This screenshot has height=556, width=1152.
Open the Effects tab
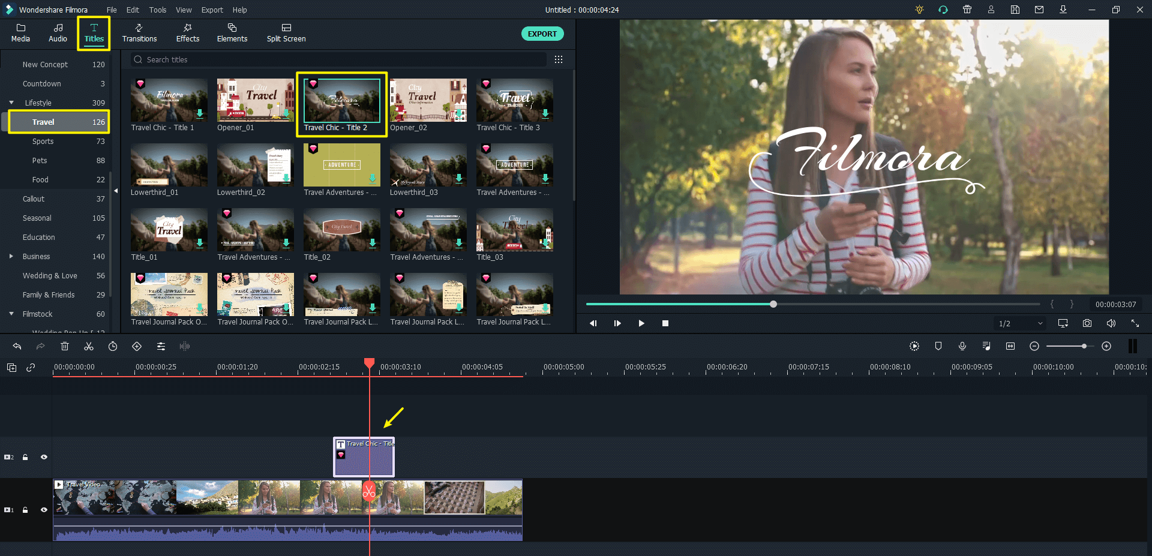[x=188, y=33]
